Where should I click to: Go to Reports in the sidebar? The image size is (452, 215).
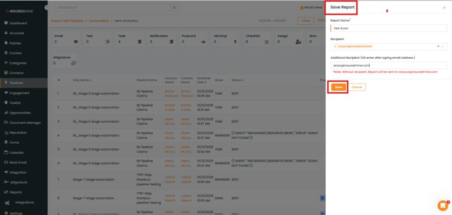[16, 192]
